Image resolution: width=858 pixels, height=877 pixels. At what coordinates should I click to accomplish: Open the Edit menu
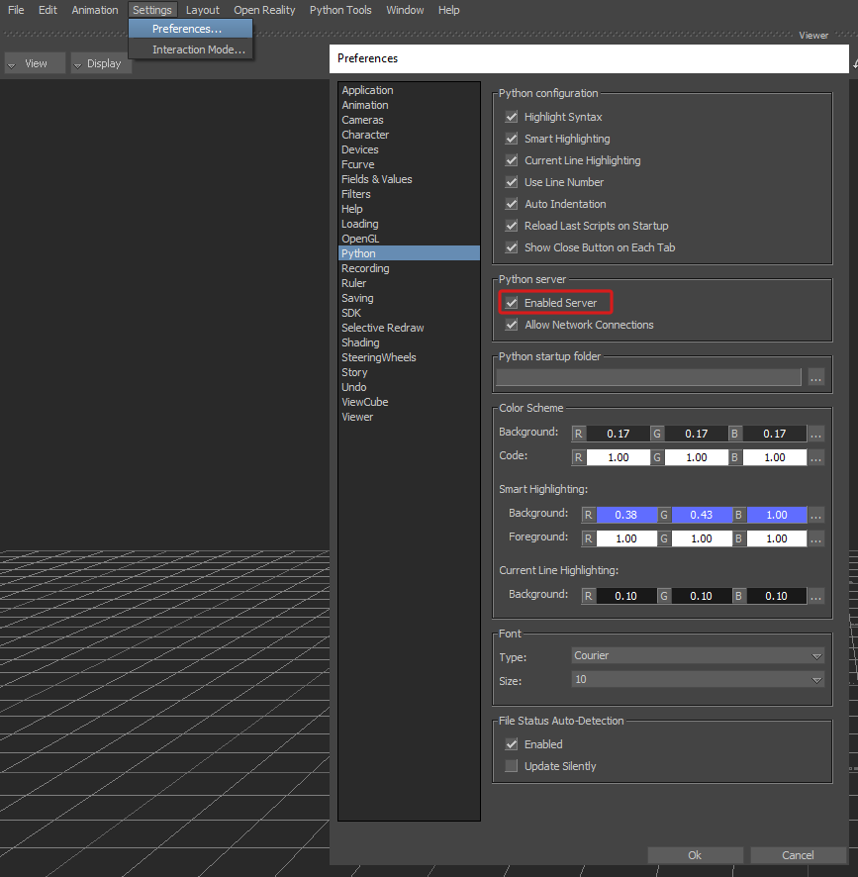pyautogui.click(x=48, y=10)
